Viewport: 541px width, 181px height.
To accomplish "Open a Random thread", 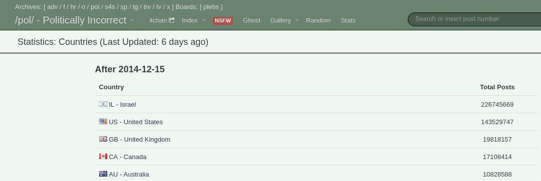I will [318, 20].
